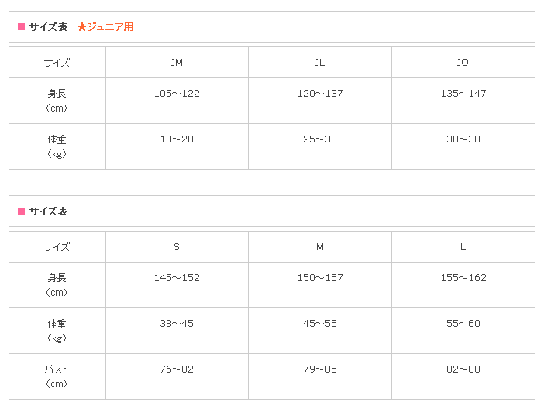Click the ジュニア用 orange label
The height and width of the screenshot is (412, 544).
110,27
